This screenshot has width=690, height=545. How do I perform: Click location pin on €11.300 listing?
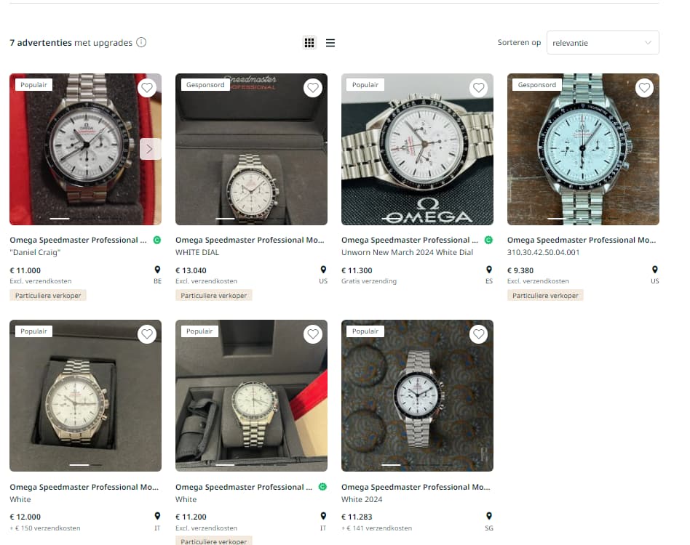(x=489, y=270)
